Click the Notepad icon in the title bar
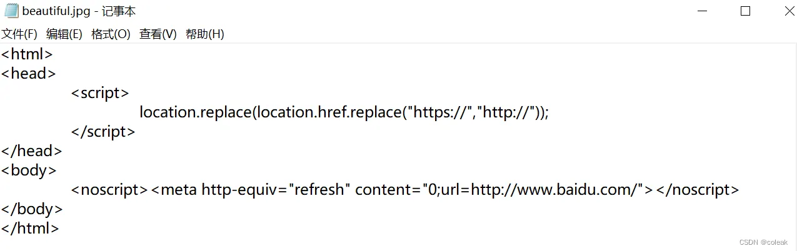 point(11,11)
